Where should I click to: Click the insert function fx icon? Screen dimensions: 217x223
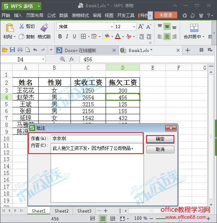pyautogui.click(x=71, y=59)
